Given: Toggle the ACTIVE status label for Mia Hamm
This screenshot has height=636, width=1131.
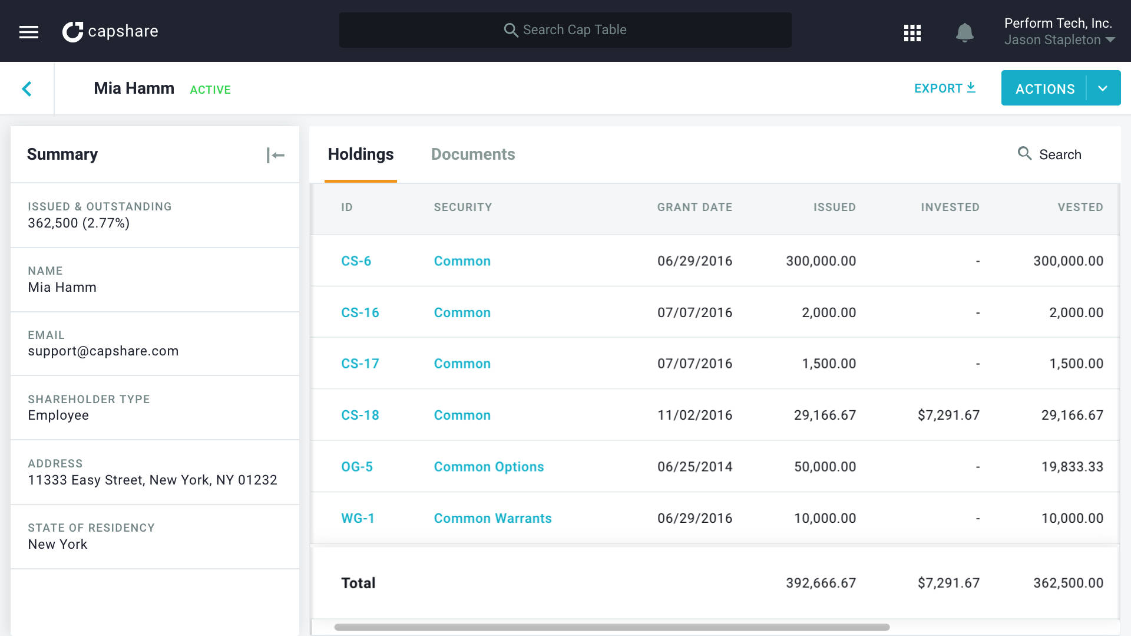Looking at the screenshot, I should tap(210, 90).
